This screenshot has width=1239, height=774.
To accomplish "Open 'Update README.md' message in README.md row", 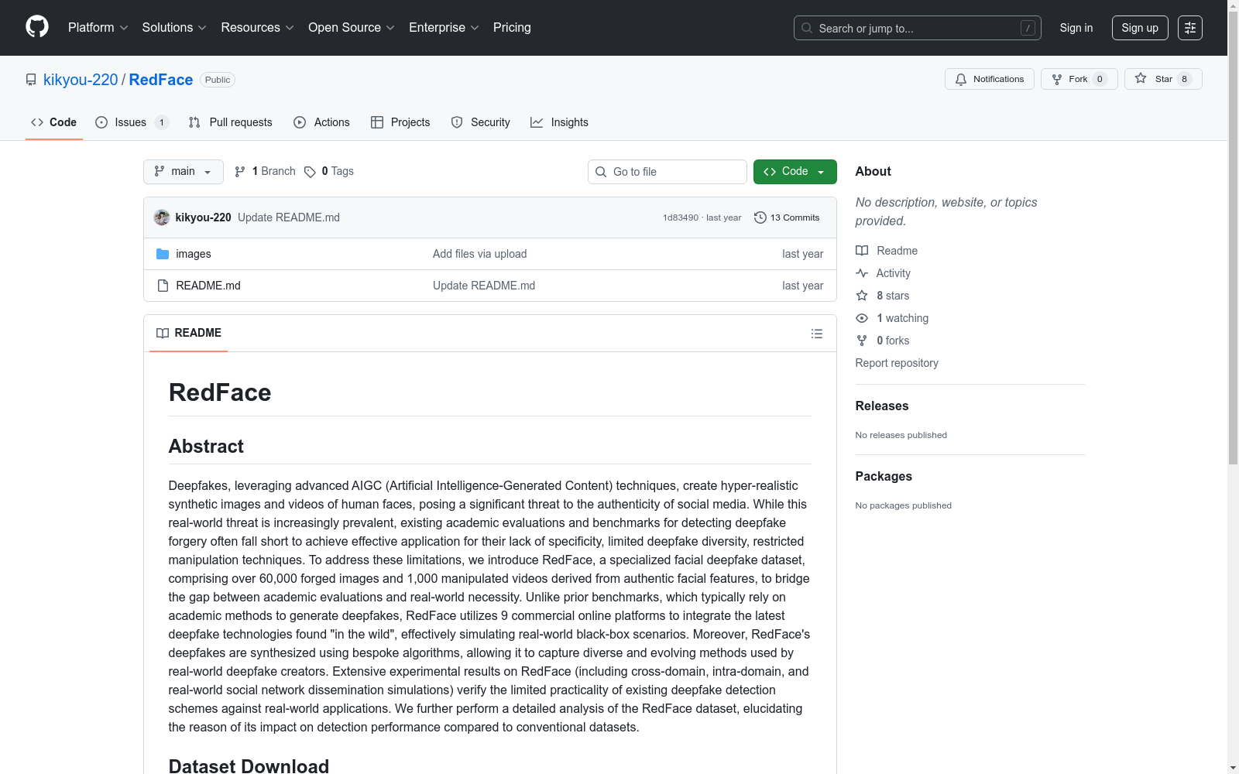I will (484, 286).
